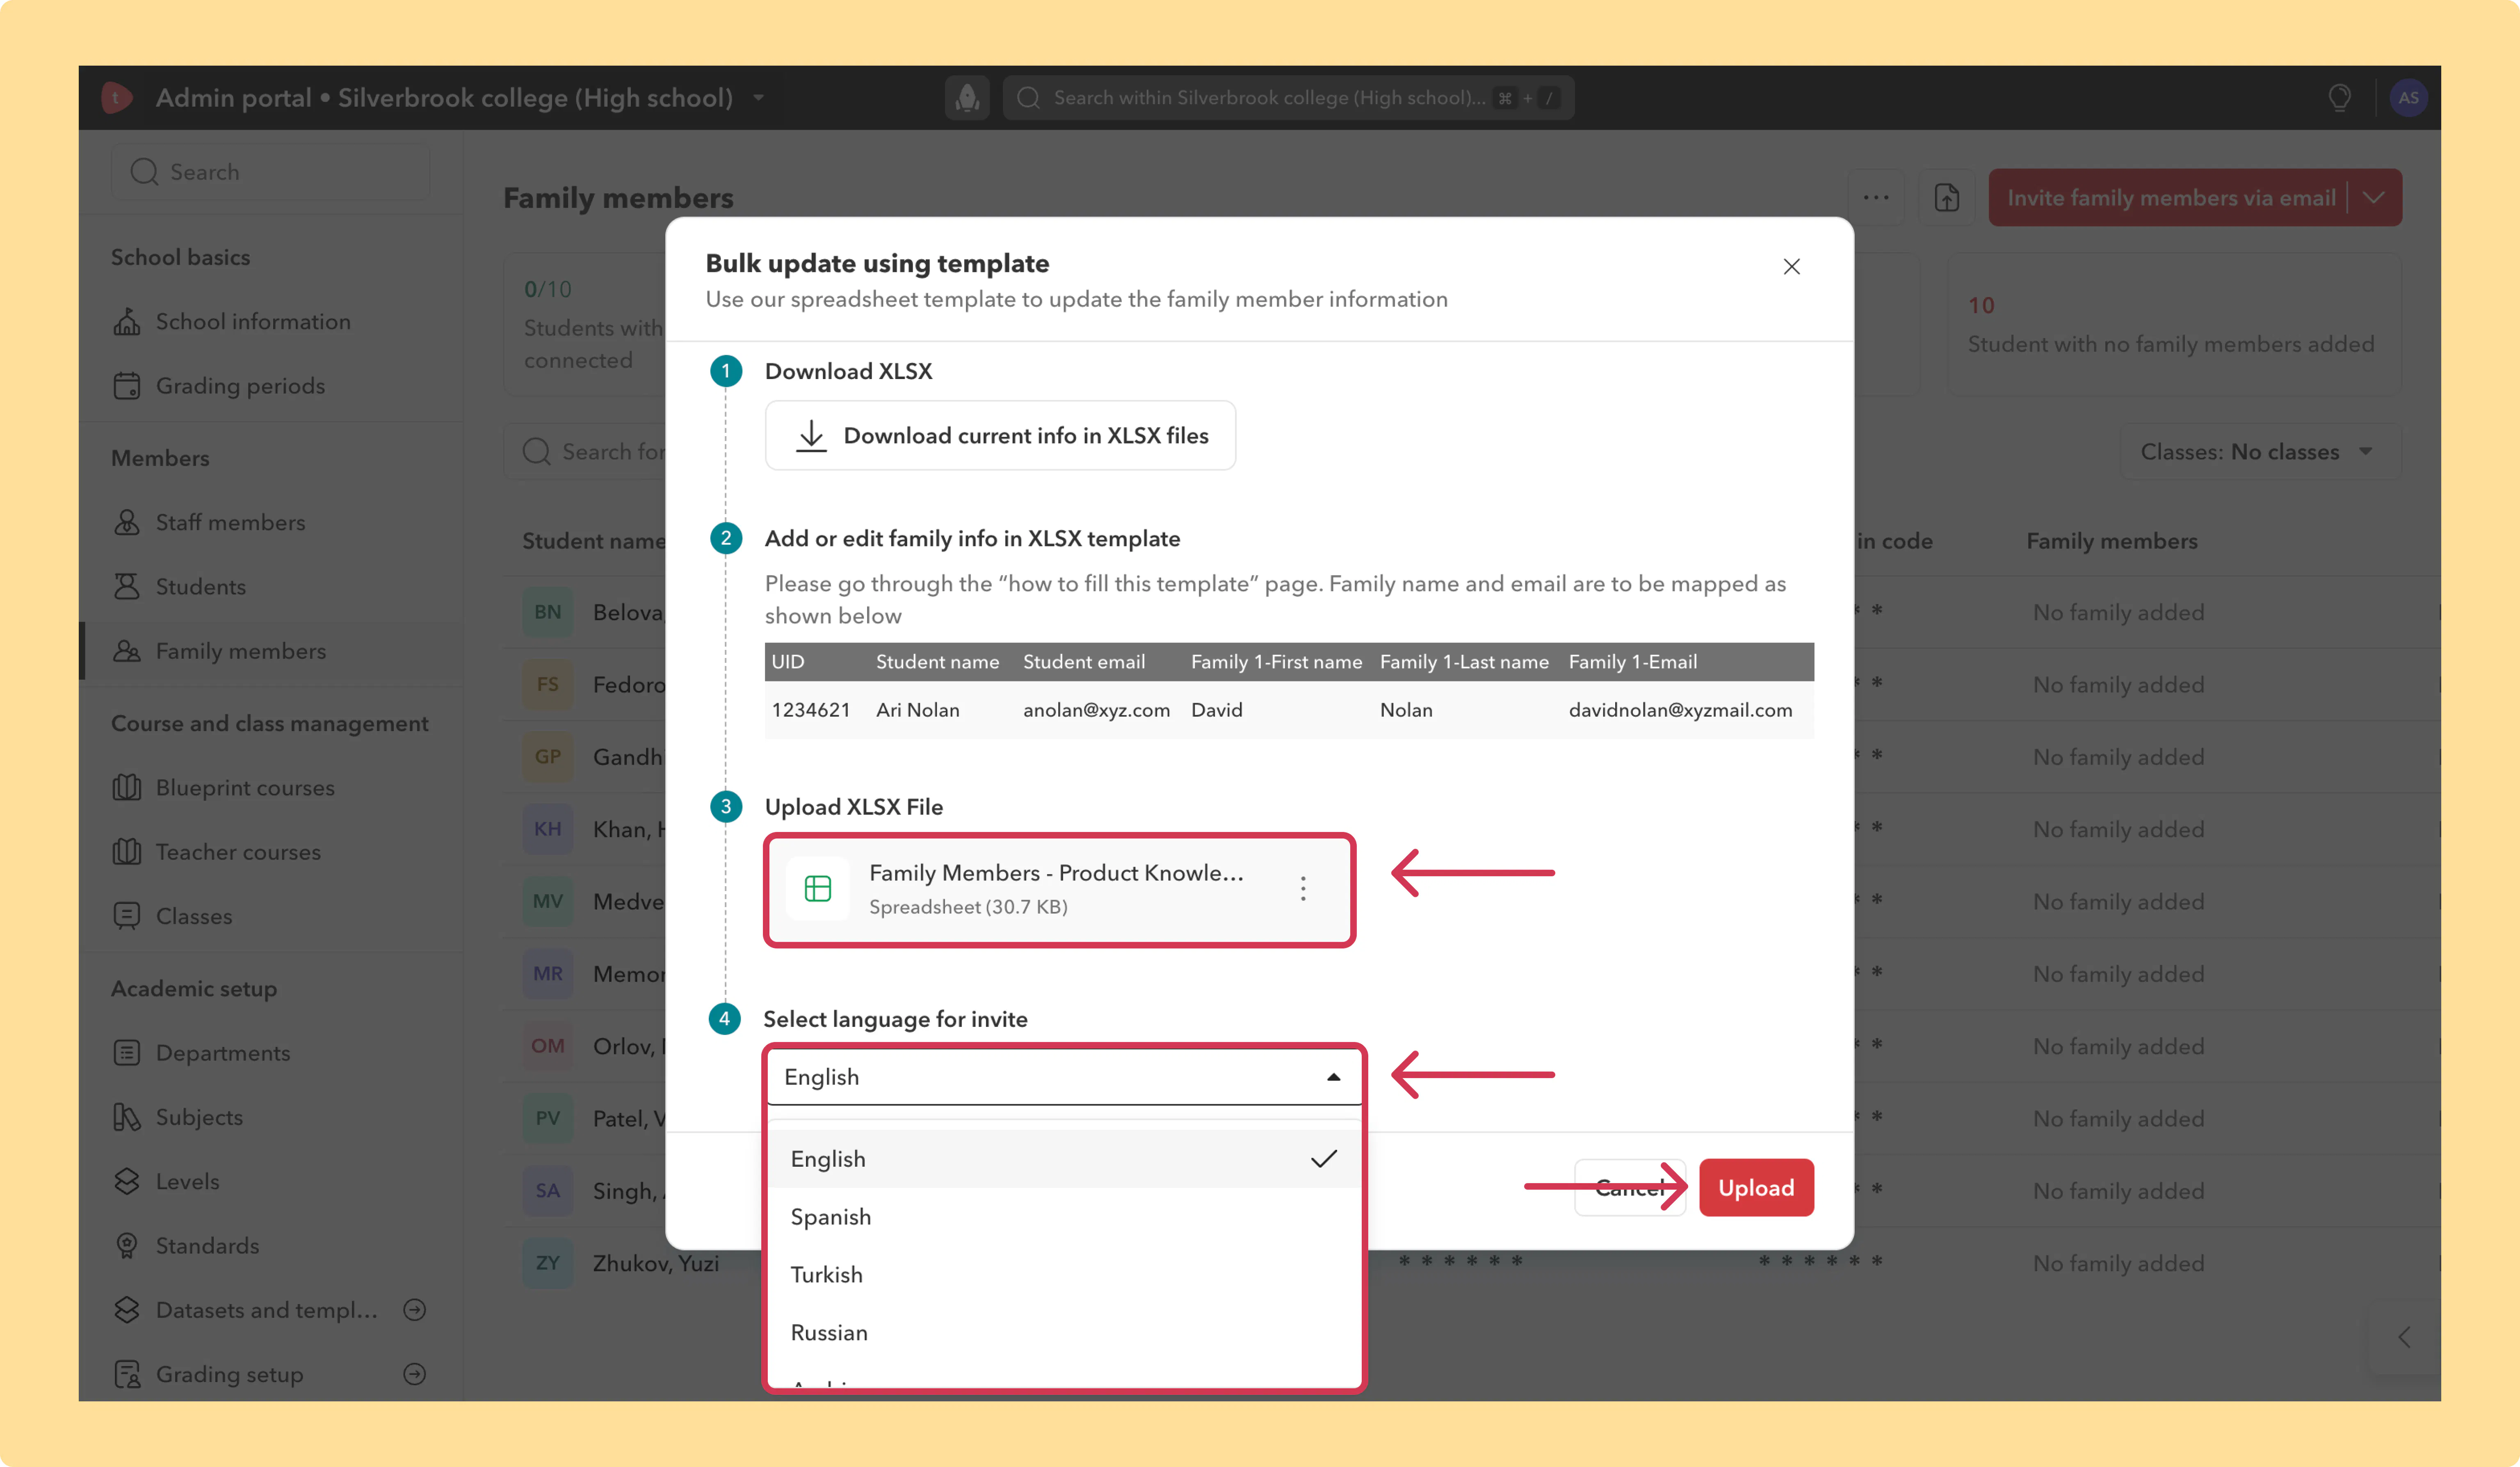Image resolution: width=2520 pixels, height=1467 pixels.
Task: Click the Family members column header
Action: pyautogui.click(x=2112, y=541)
